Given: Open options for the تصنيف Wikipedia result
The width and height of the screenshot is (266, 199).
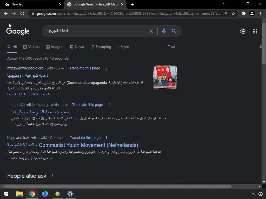Looking at the screenshot, I should pos(109,105).
